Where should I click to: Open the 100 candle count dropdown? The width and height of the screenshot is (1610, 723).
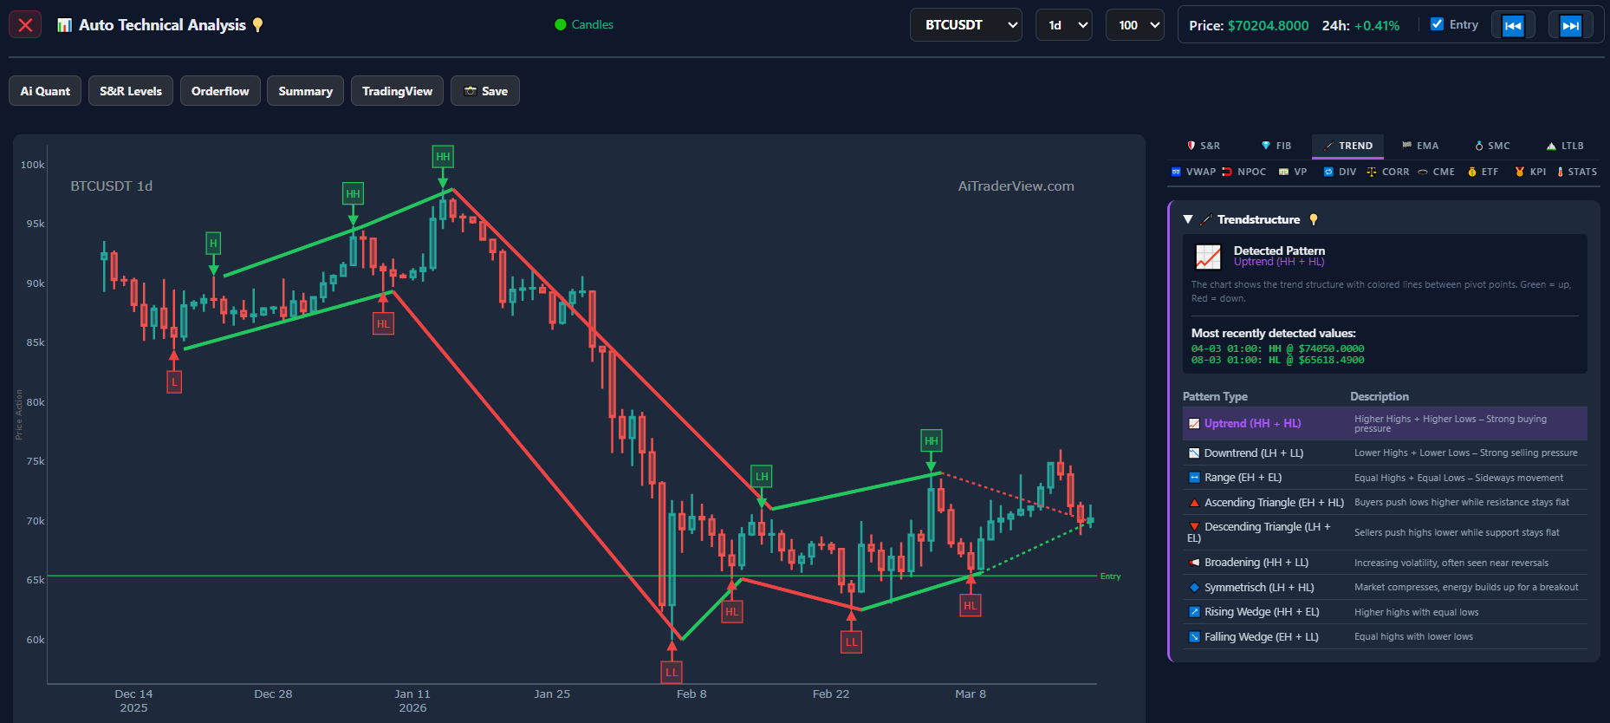click(1134, 25)
